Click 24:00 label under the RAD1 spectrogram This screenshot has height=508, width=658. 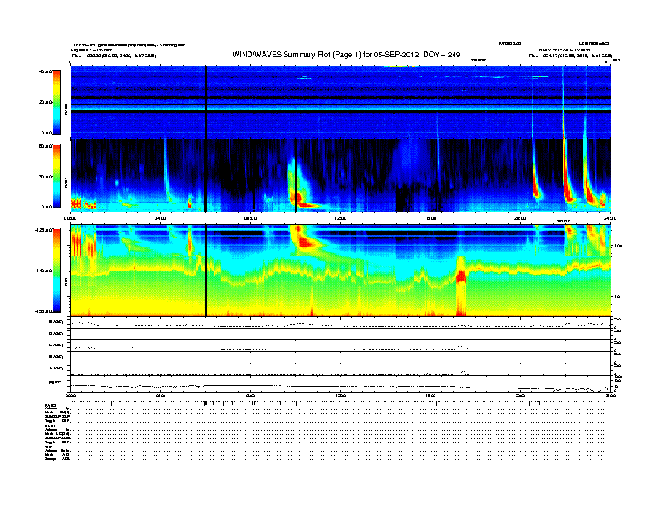pyautogui.click(x=610, y=218)
